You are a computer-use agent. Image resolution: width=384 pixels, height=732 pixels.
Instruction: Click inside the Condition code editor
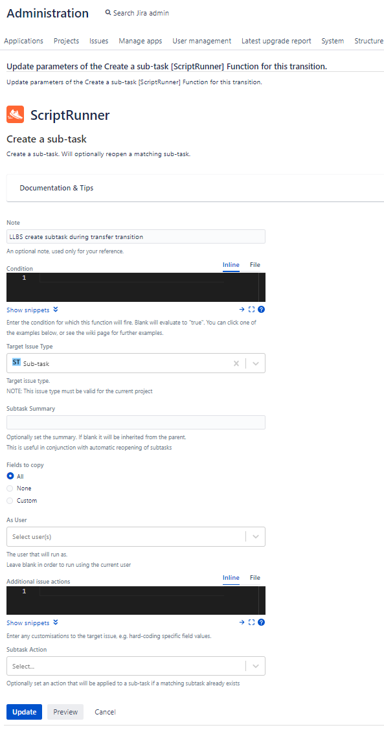coord(136,287)
